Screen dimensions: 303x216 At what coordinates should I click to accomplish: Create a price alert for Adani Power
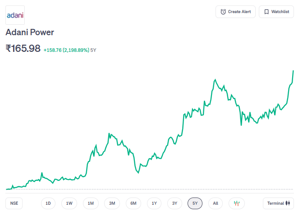(236, 12)
